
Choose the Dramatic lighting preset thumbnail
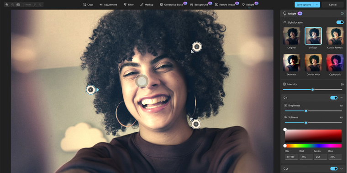pos(292,63)
